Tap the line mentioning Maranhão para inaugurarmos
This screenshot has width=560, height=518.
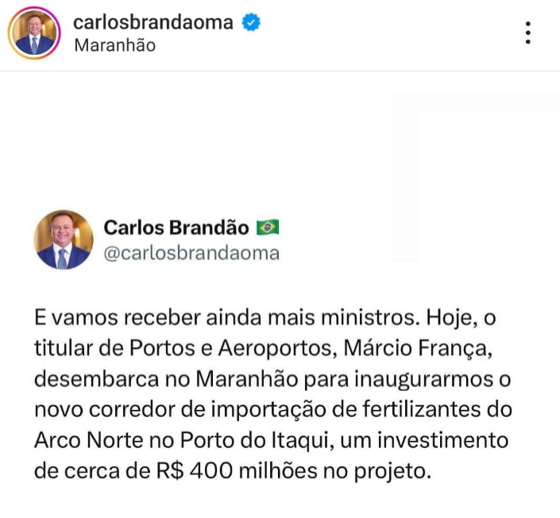pyautogui.click(x=272, y=379)
